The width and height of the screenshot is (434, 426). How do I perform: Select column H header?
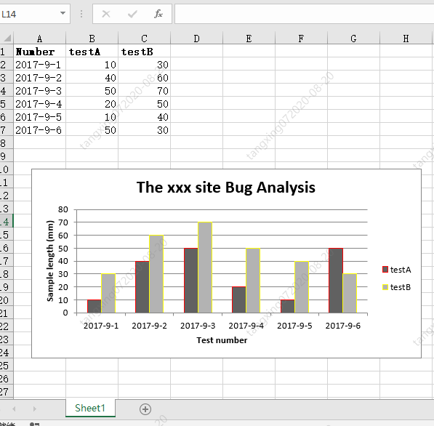[x=406, y=39]
